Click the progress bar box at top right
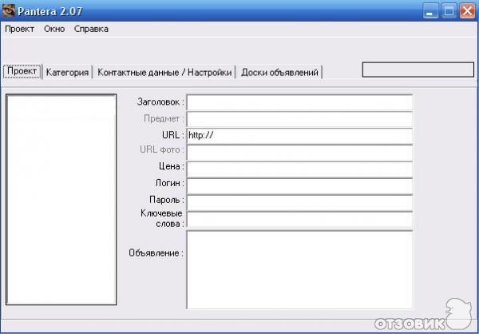The image size is (479, 334). [418, 70]
